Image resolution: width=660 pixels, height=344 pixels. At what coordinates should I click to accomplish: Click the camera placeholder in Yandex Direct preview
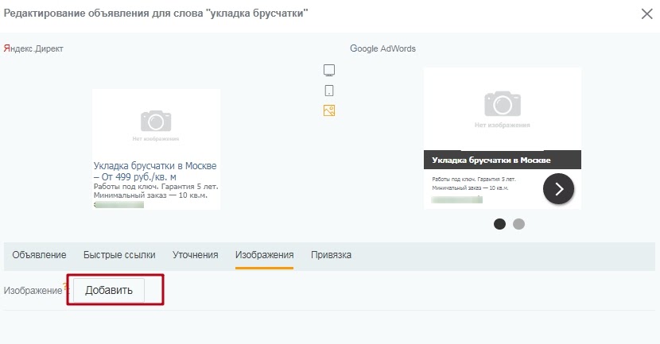[156, 122]
